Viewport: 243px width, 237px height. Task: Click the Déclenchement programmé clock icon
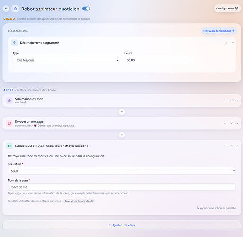click(x=14, y=43)
